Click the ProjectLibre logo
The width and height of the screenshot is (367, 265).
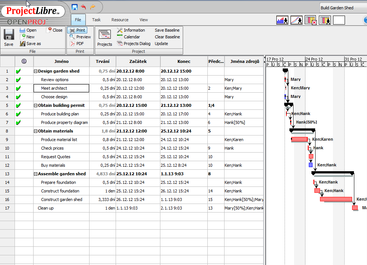[x=33, y=11]
